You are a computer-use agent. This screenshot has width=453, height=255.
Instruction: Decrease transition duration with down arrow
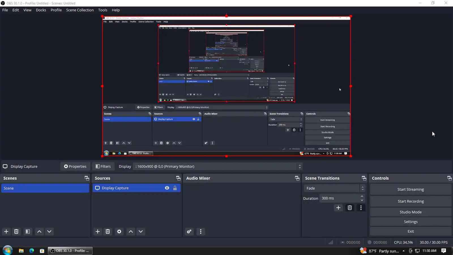point(362,200)
